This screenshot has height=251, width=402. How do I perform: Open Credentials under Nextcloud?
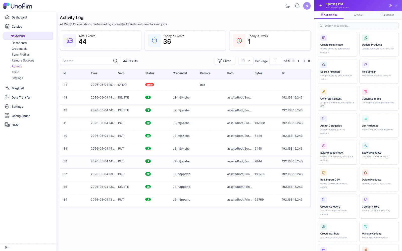coord(19,49)
